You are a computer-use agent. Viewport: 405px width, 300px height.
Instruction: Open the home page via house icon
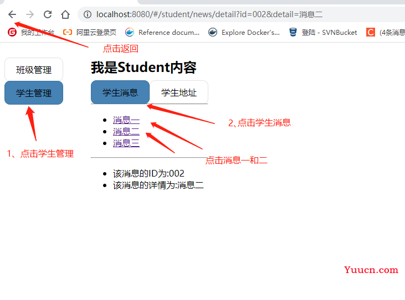click(x=65, y=14)
